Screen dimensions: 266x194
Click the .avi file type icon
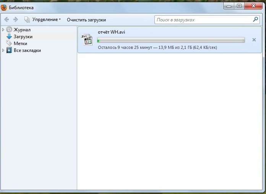87,40
